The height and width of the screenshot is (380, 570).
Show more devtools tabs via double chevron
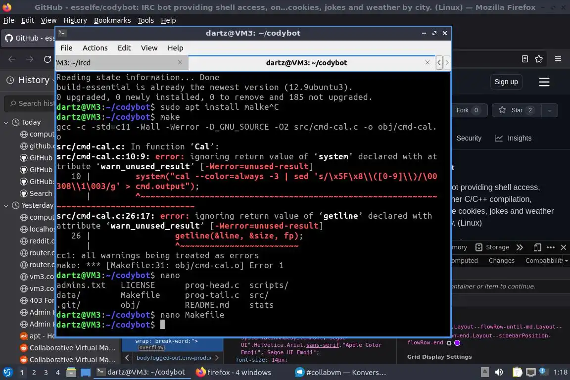(x=520, y=247)
